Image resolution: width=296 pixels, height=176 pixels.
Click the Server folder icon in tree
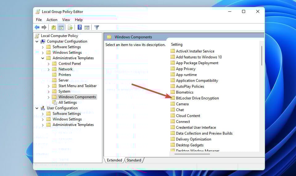[x=54, y=80]
